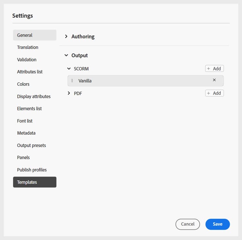Remove the Vanilla template with X icon
242x240 pixels.
point(214,80)
